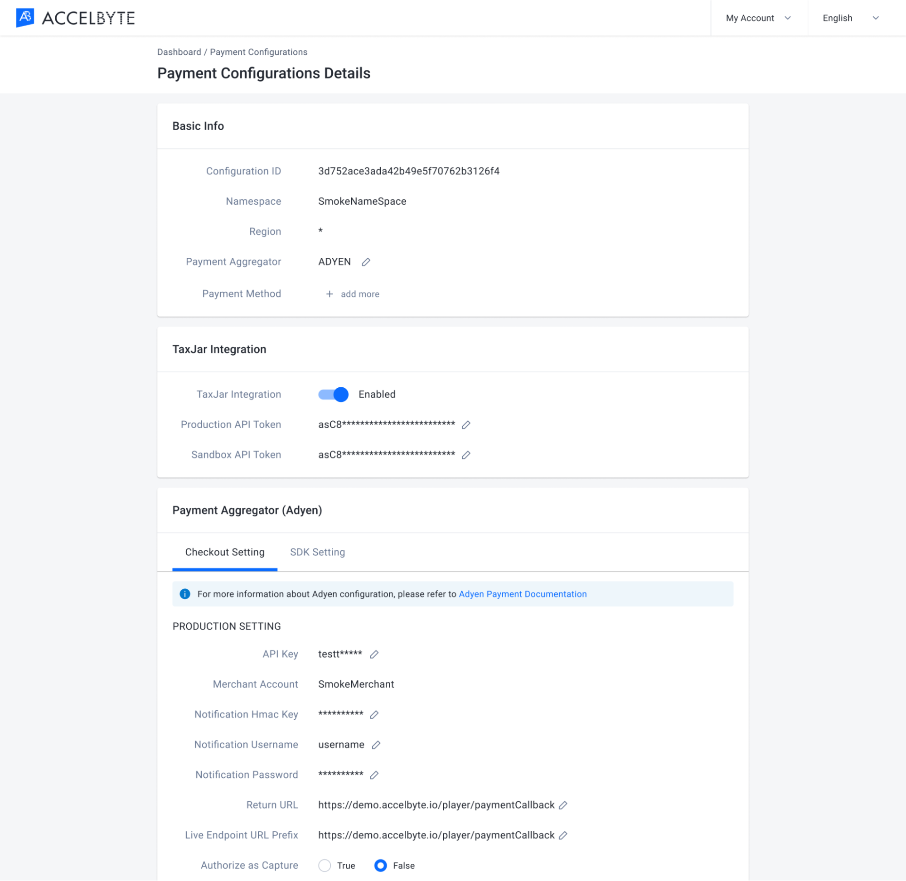Image resolution: width=906 pixels, height=881 pixels.
Task: Edit the Notification Username
Action: (376, 744)
